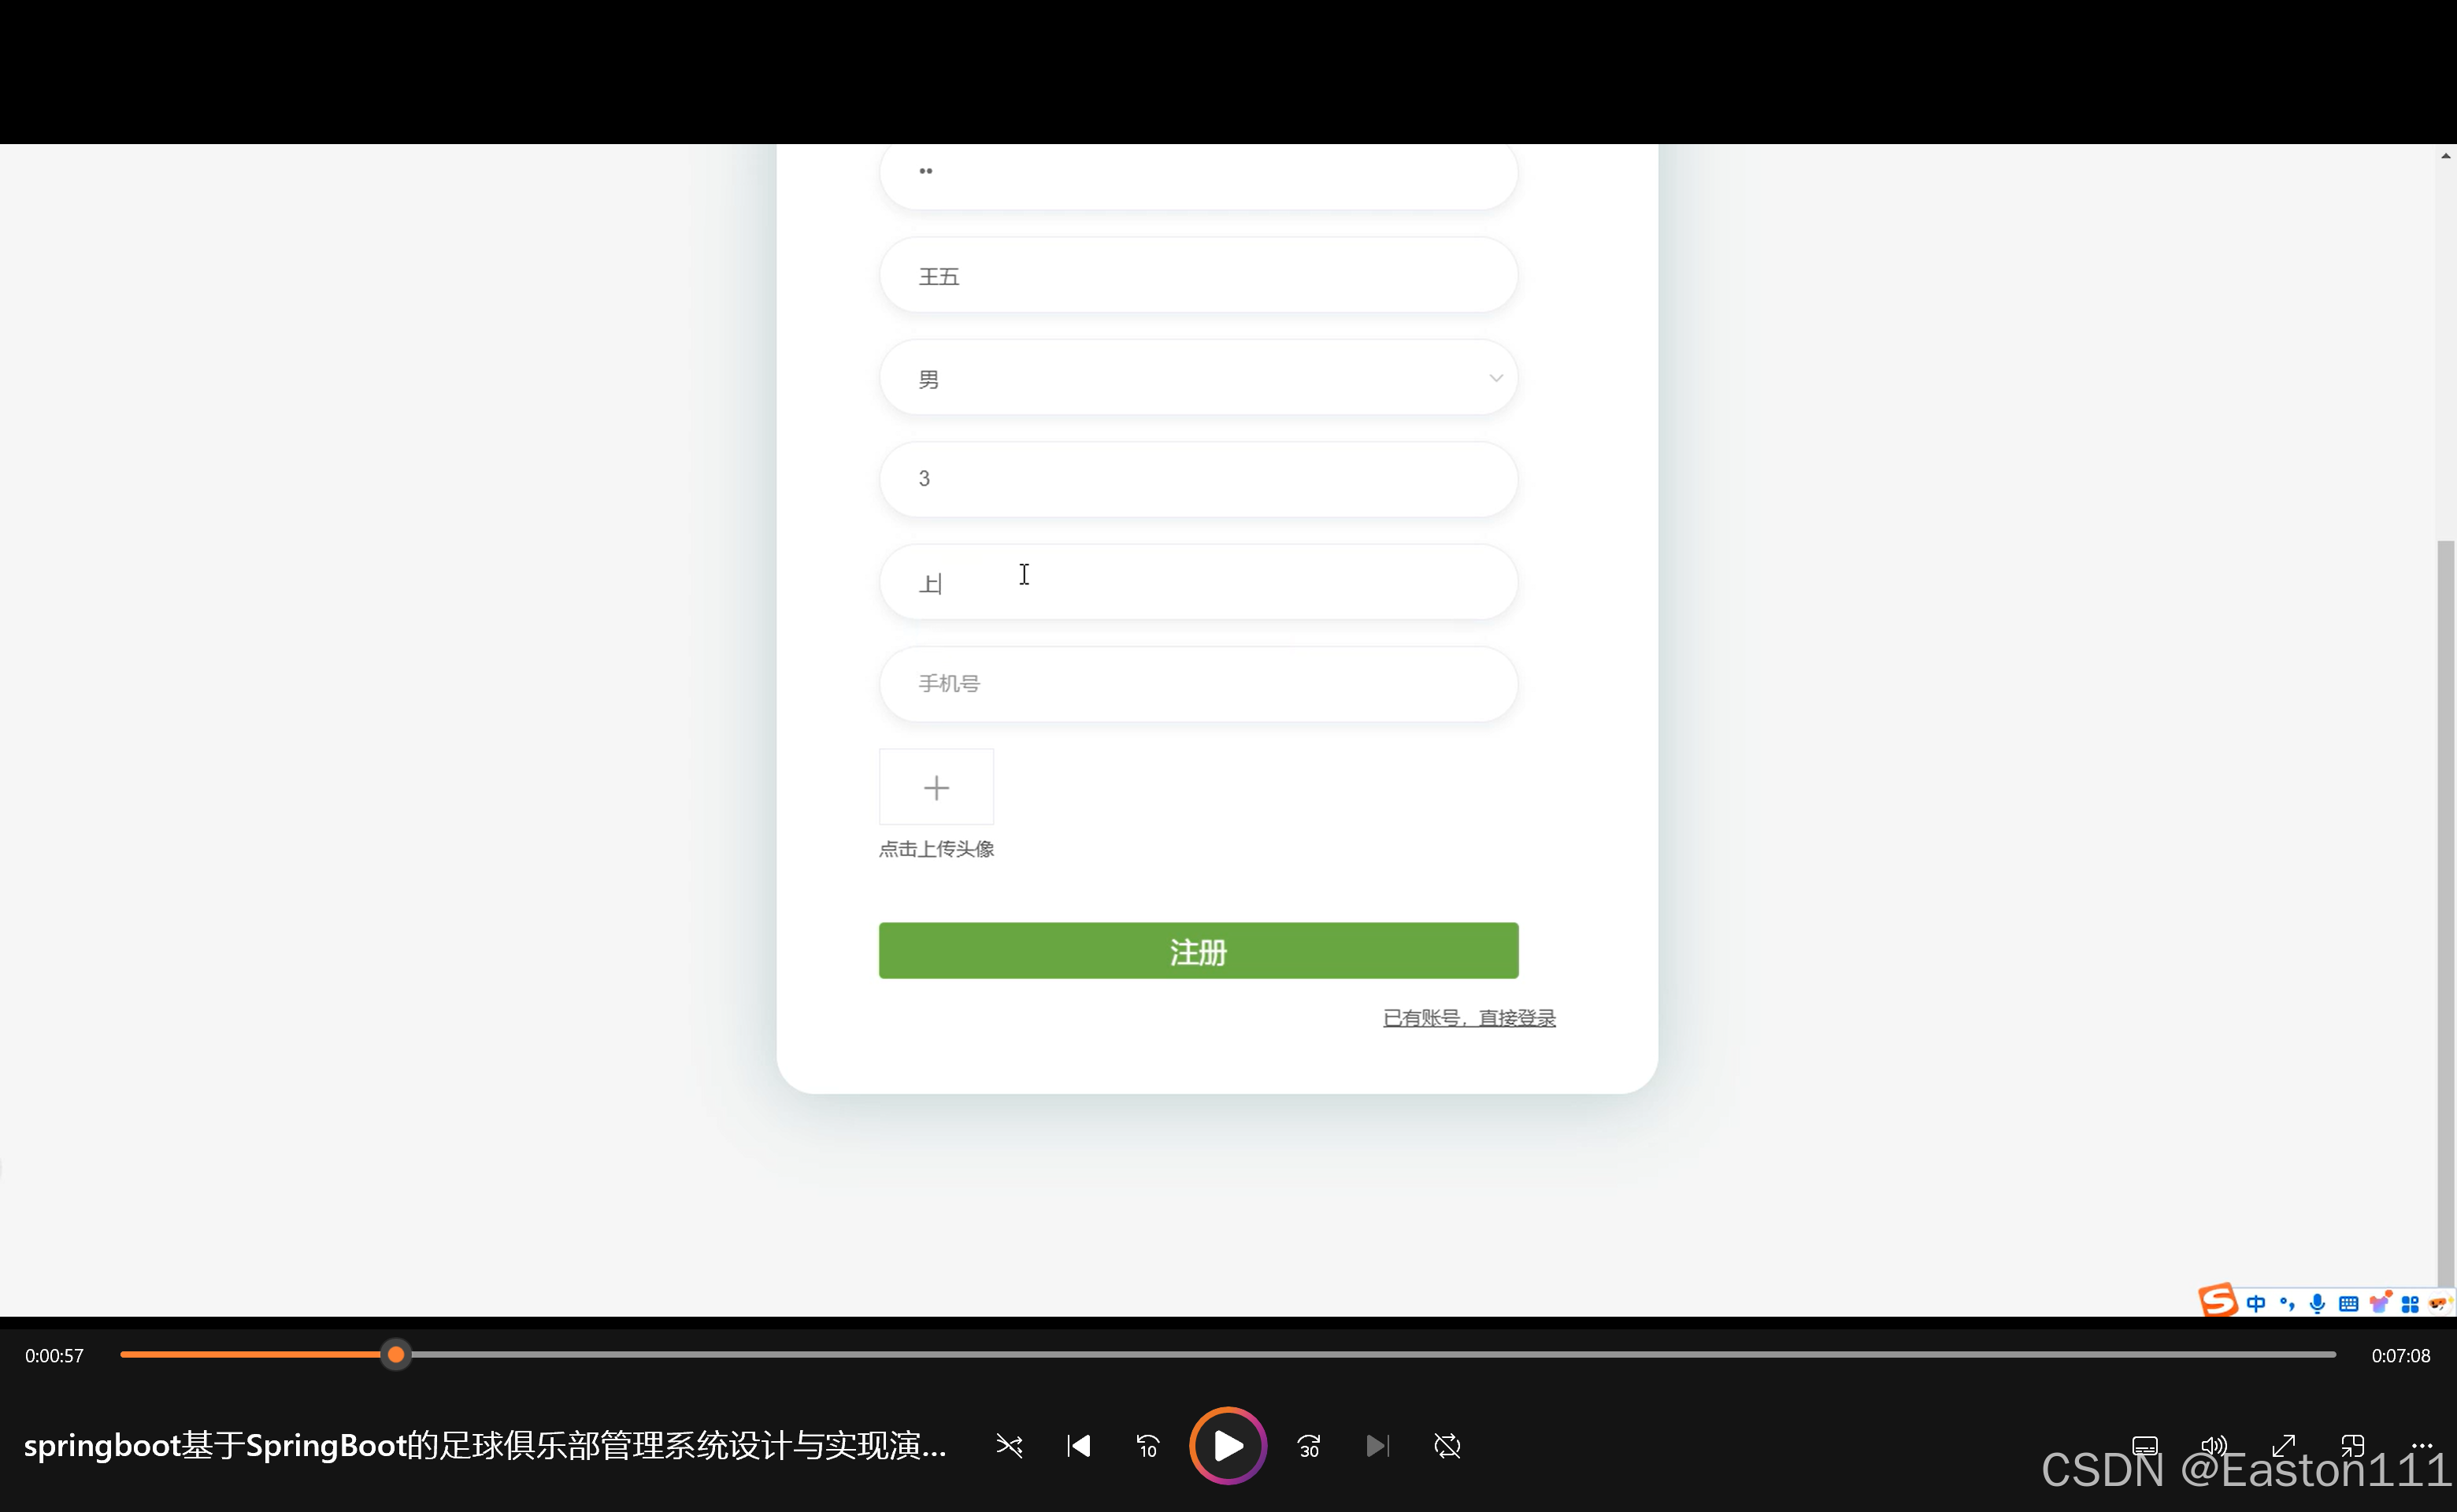
Task: Click the video progress slider handle
Action: coord(396,1355)
